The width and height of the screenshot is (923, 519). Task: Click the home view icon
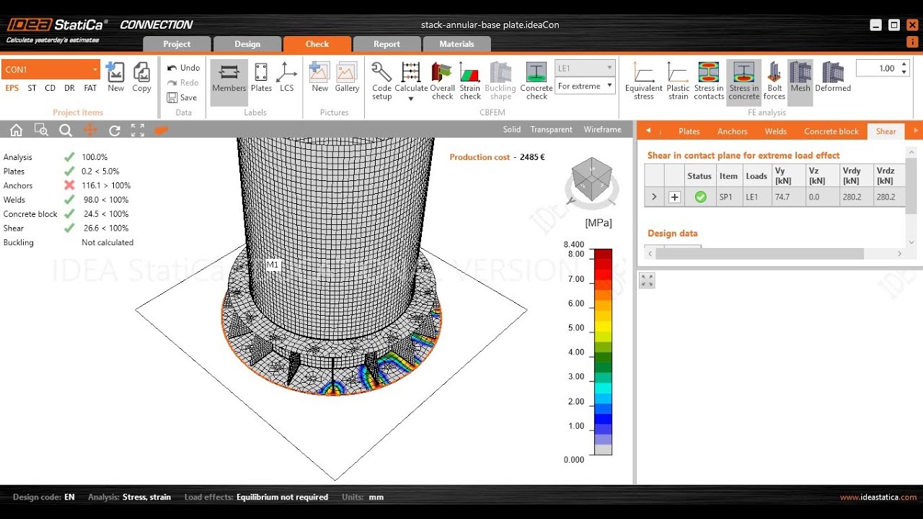click(x=16, y=130)
